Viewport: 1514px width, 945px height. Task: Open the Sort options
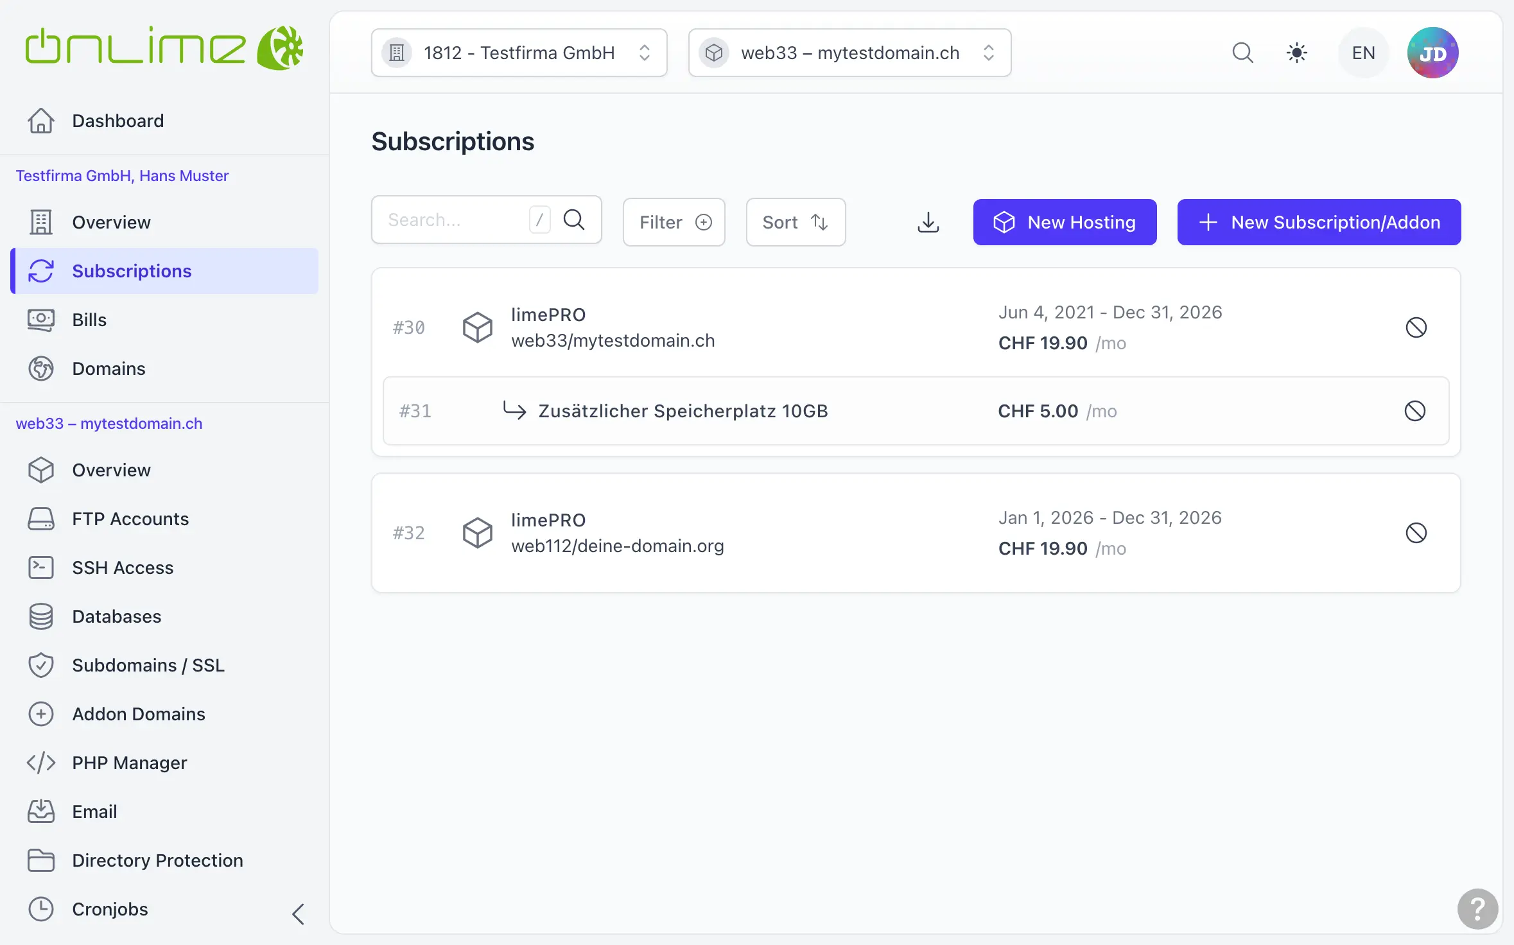(796, 222)
